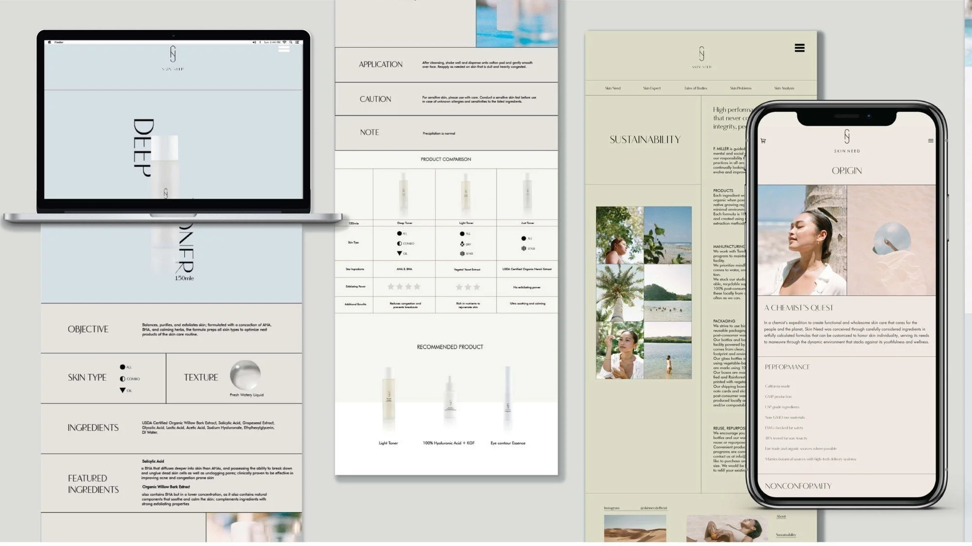The height and width of the screenshot is (546, 972).
Task: Open the Finder menu in the menu bar
Action: (59, 42)
